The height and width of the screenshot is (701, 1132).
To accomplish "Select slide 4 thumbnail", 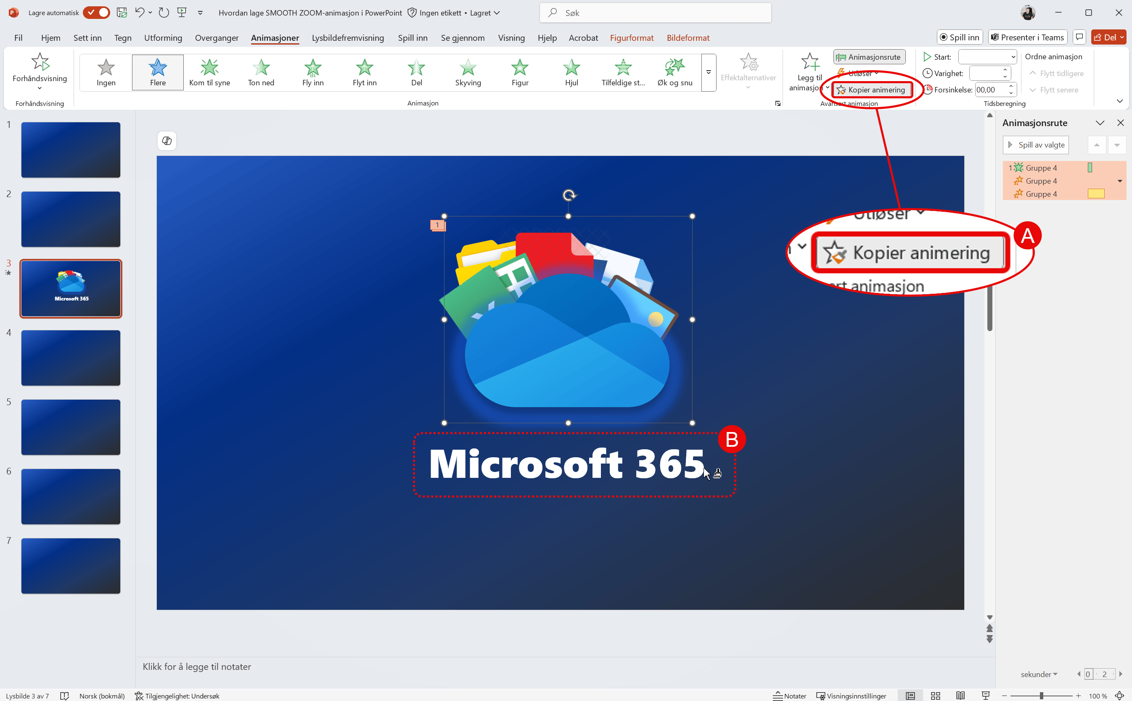I will tap(71, 358).
